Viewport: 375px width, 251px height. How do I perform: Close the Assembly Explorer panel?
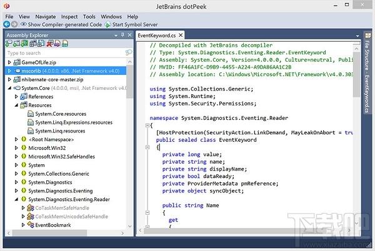pyautogui.click(x=129, y=35)
